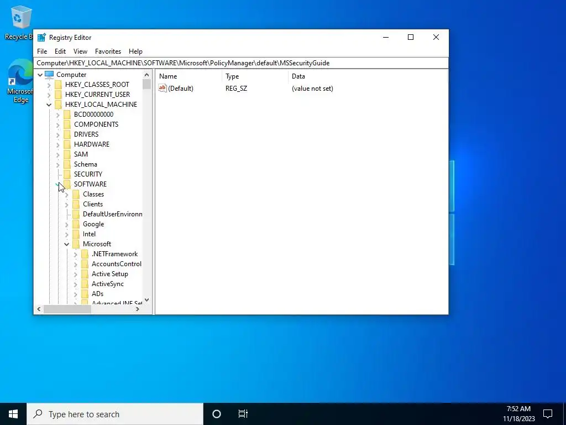
Task: Click the Clients folder icon
Action: (x=76, y=204)
